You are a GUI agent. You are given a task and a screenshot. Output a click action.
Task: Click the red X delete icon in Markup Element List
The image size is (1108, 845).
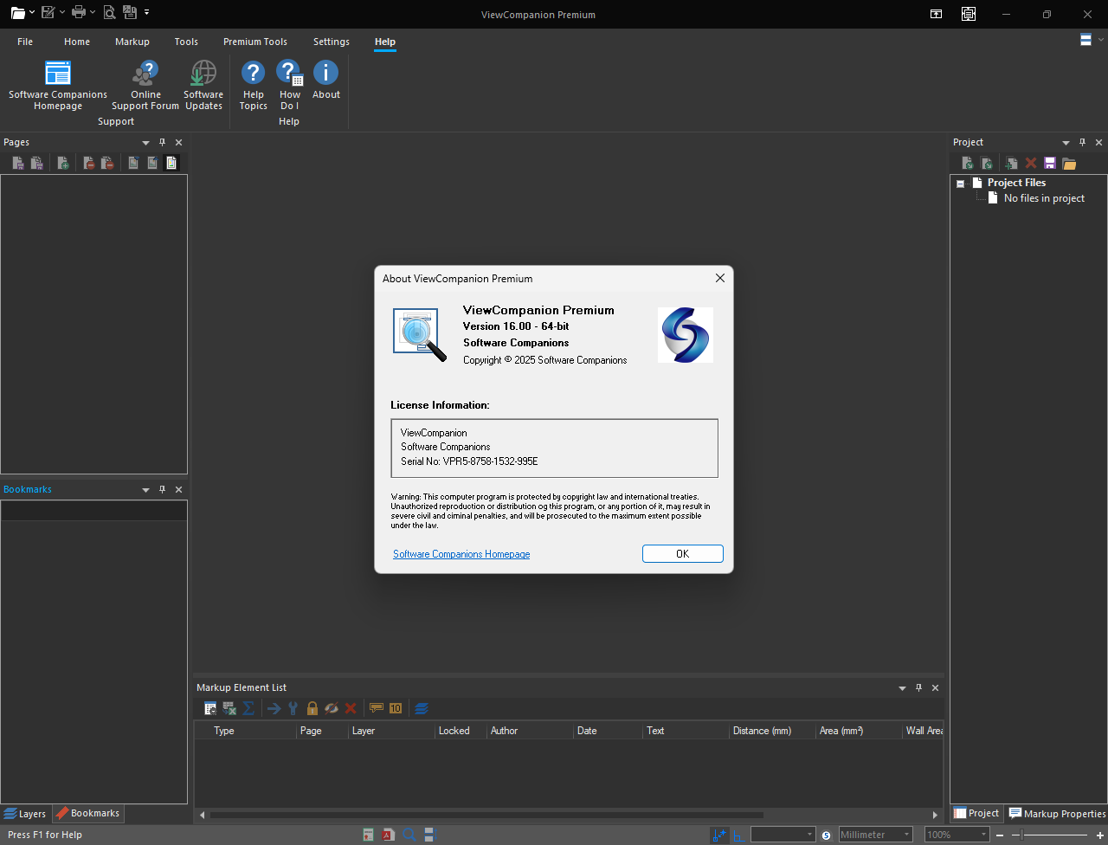pyautogui.click(x=351, y=708)
